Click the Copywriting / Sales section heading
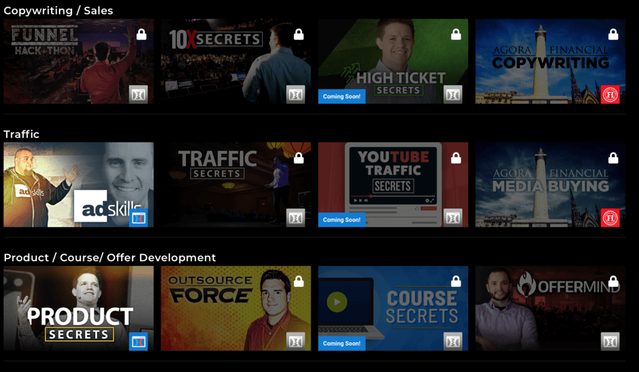639x372 pixels. [x=58, y=11]
